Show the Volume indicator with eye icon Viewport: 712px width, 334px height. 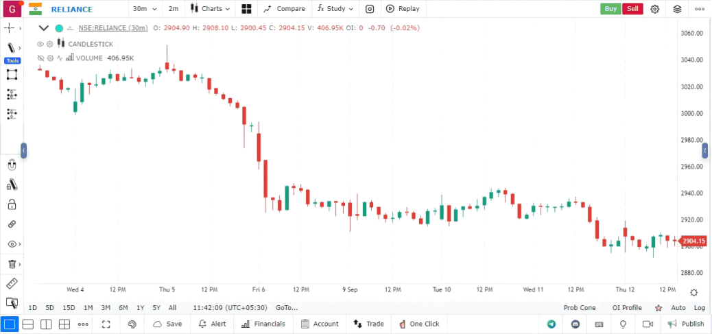pyautogui.click(x=40, y=58)
